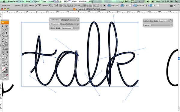Switch to the Paragraph tab

pyautogui.click(x=66, y=20)
